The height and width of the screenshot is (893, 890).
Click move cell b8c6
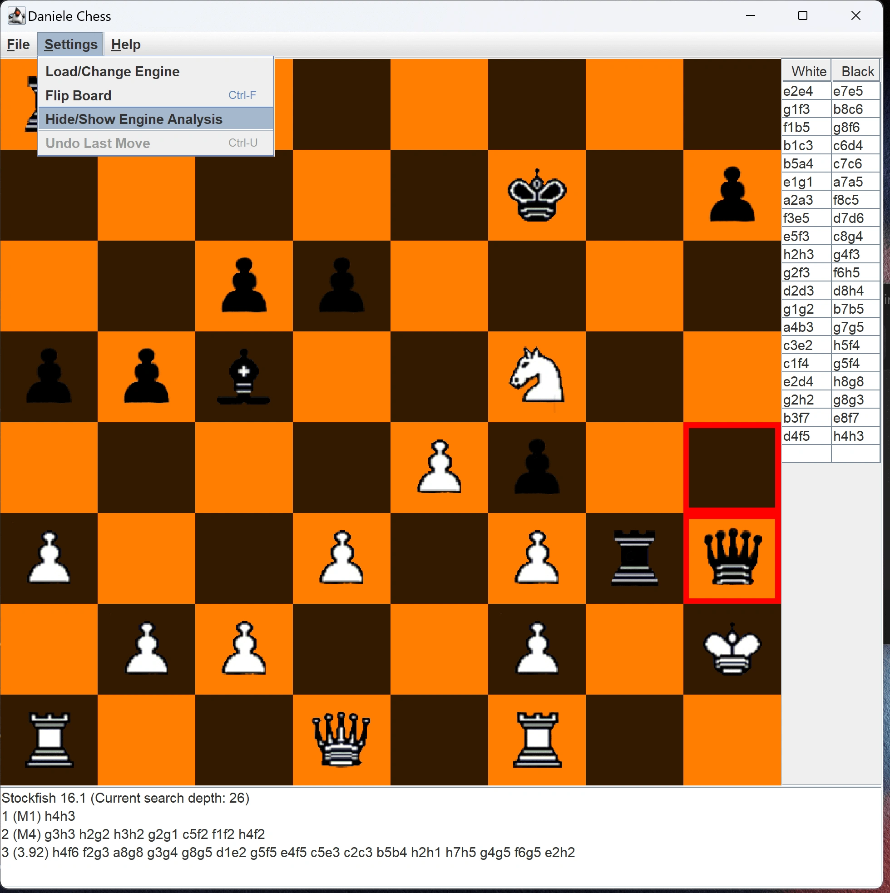[855, 109]
